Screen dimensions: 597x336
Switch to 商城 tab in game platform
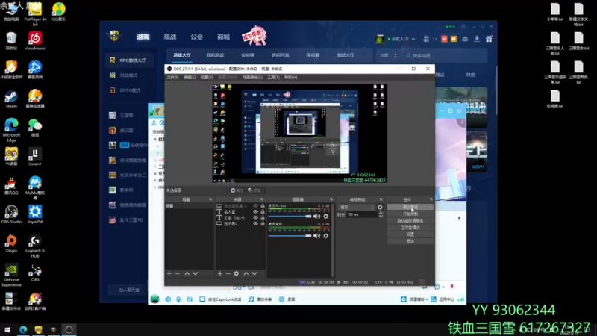pos(223,37)
